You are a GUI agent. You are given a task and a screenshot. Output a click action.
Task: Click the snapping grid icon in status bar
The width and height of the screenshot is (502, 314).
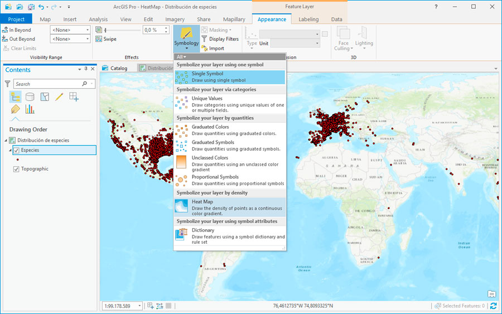[x=168, y=306]
